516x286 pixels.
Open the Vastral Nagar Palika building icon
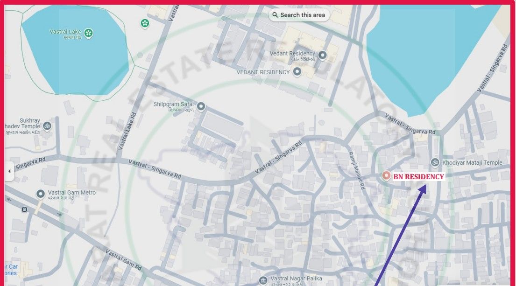[263, 280]
